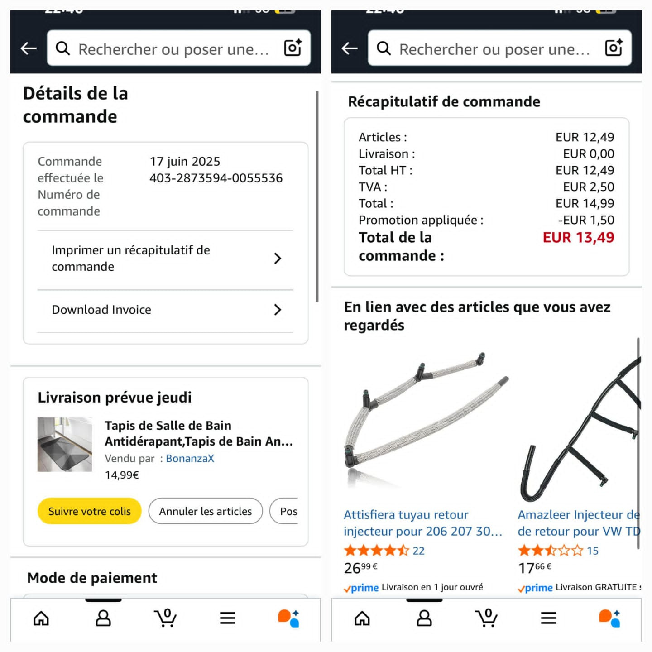Viewport: 652px width, 652px height.
Task: Expand Imprimer un récapitulatif de commande
Action: click(x=166, y=259)
